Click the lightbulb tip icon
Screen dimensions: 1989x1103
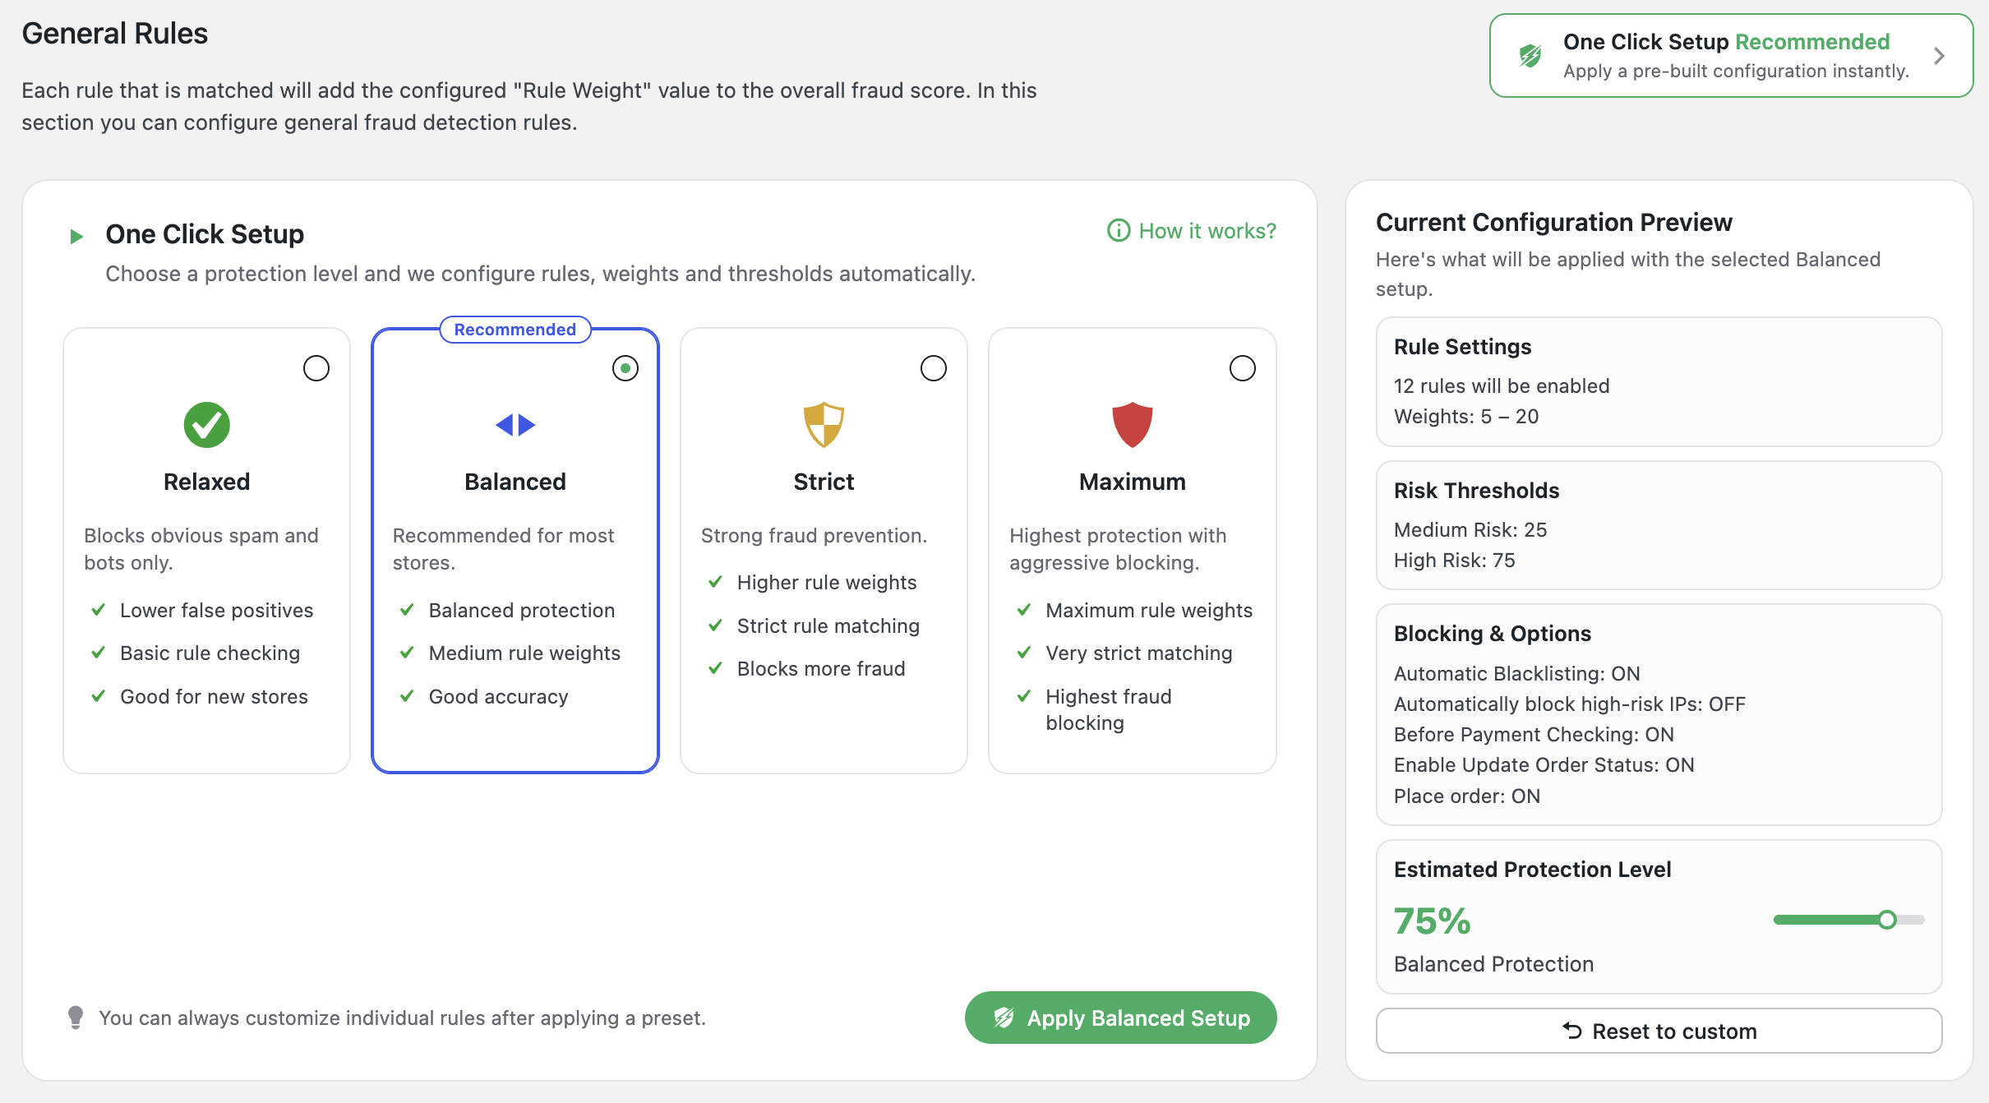(76, 1018)
